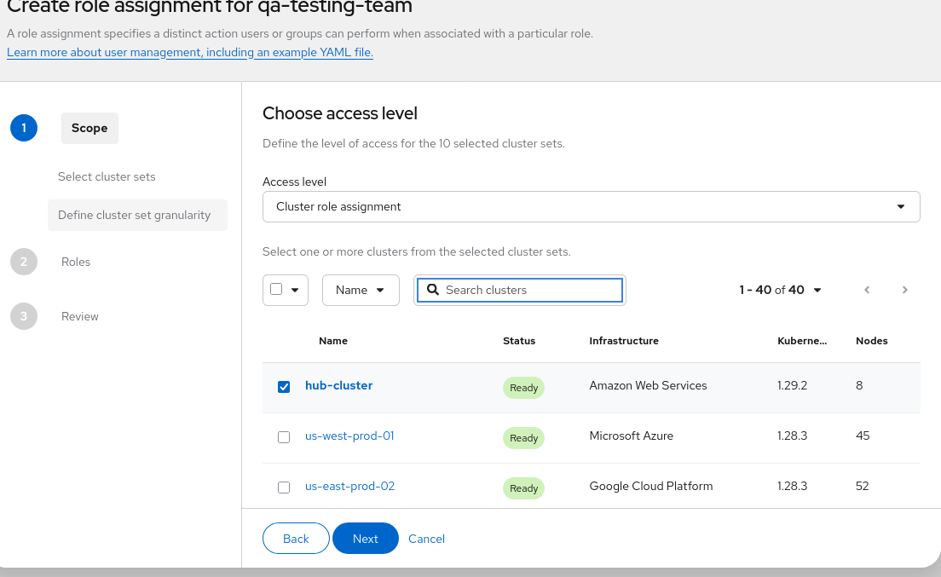Screen dimensions: 941x577
Task: Select the us-west-prod-01 cluster checkbox
Action: click(x=284, y=437)
